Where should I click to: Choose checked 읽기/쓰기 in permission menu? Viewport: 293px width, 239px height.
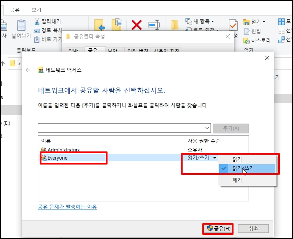pos(247,168)
